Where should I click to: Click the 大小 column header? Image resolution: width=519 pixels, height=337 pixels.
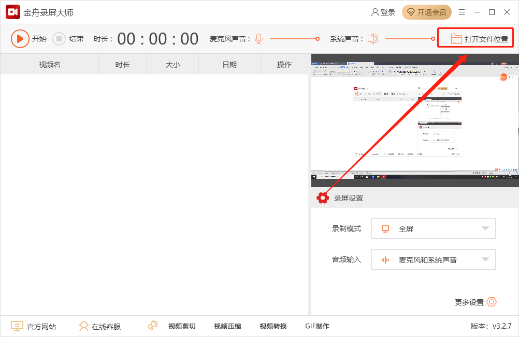(173, 65)
